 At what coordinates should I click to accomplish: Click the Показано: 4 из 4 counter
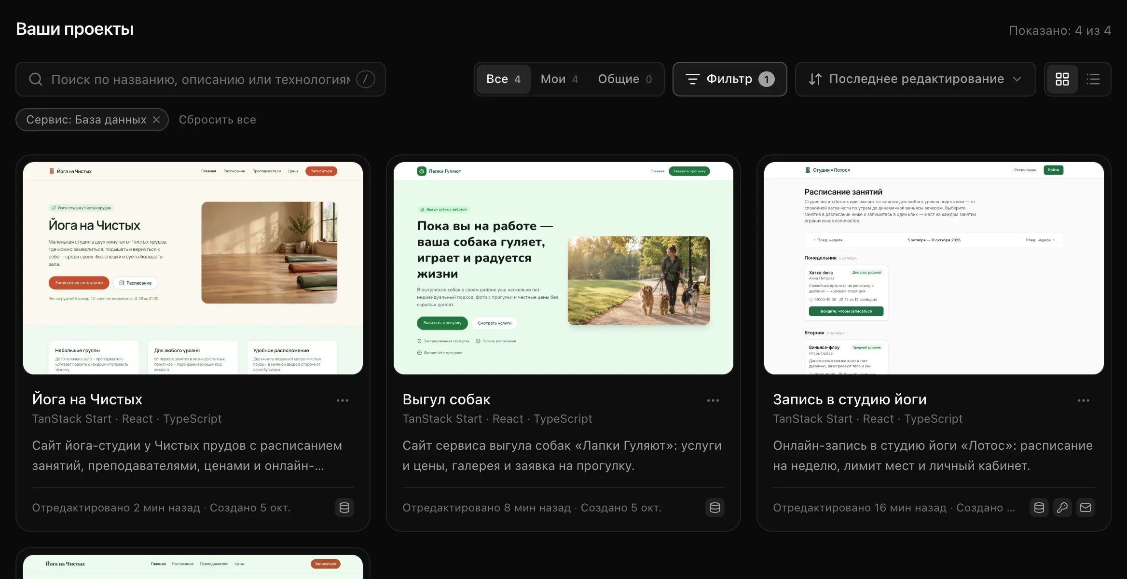[x=1060, y=30]
